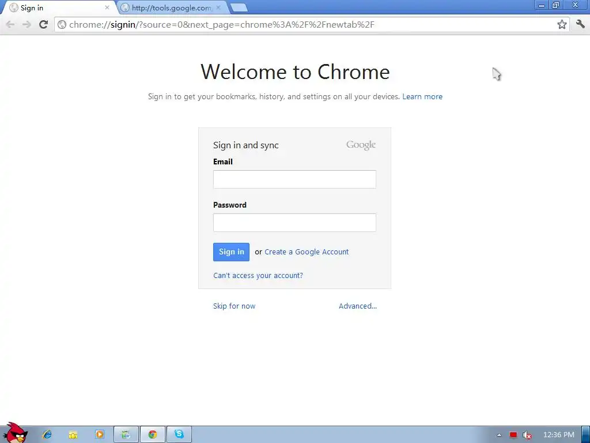Switch to the http://tools.google.com tab
Viewport: 590px width, 443px height.
pyautogui.click(x=171, y=7)
